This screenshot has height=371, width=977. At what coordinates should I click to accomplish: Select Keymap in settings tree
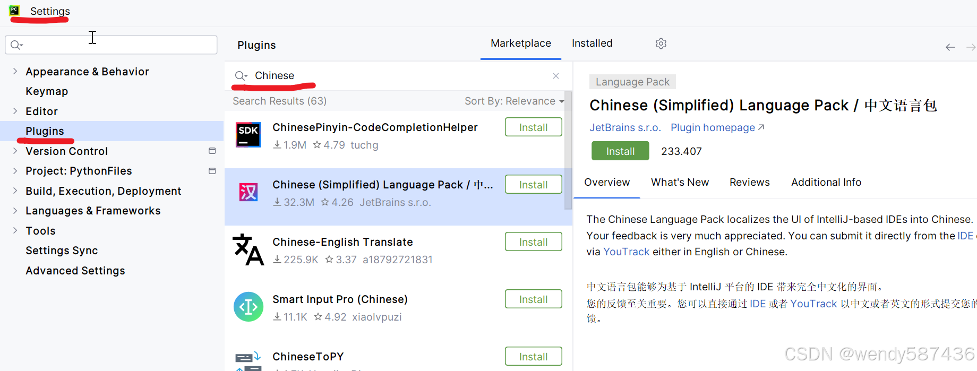[47, 91]
